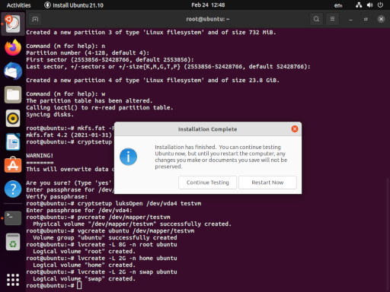Open system power menu in top bar
The image size is (390, 292).
380,5
